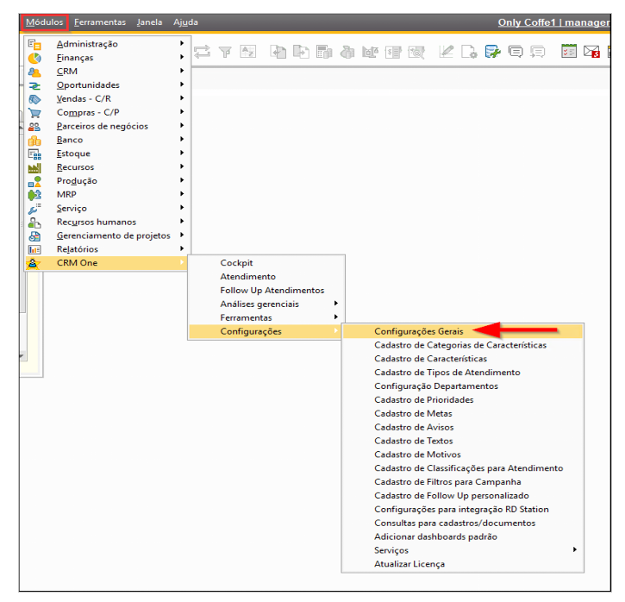Expand the Ferramentas submenu under CRM One
625x602 pixels.
[x=266, y=317]
